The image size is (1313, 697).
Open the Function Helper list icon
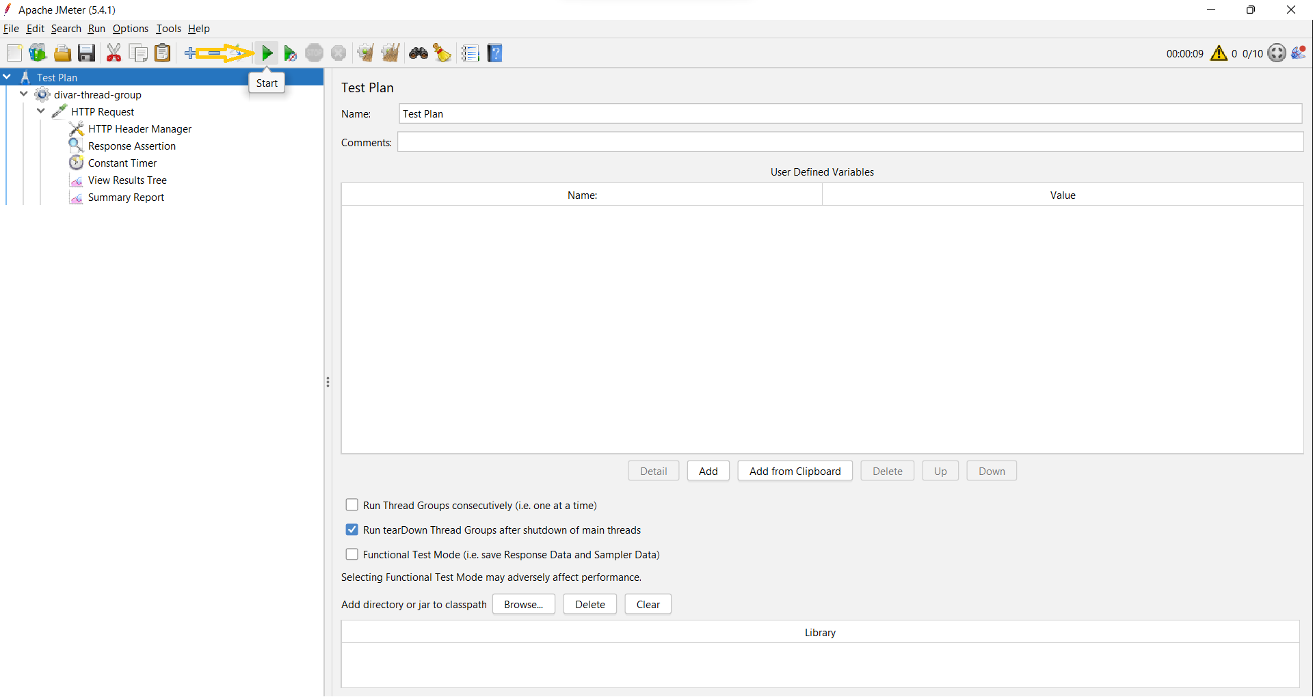click(470, 53)
